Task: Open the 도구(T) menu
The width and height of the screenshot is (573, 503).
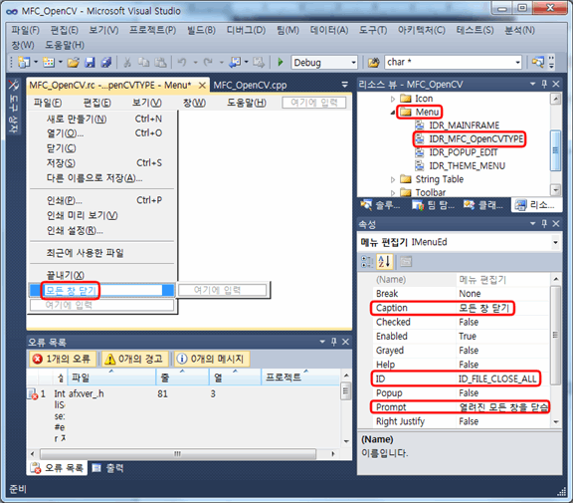Action: (373, 30)
